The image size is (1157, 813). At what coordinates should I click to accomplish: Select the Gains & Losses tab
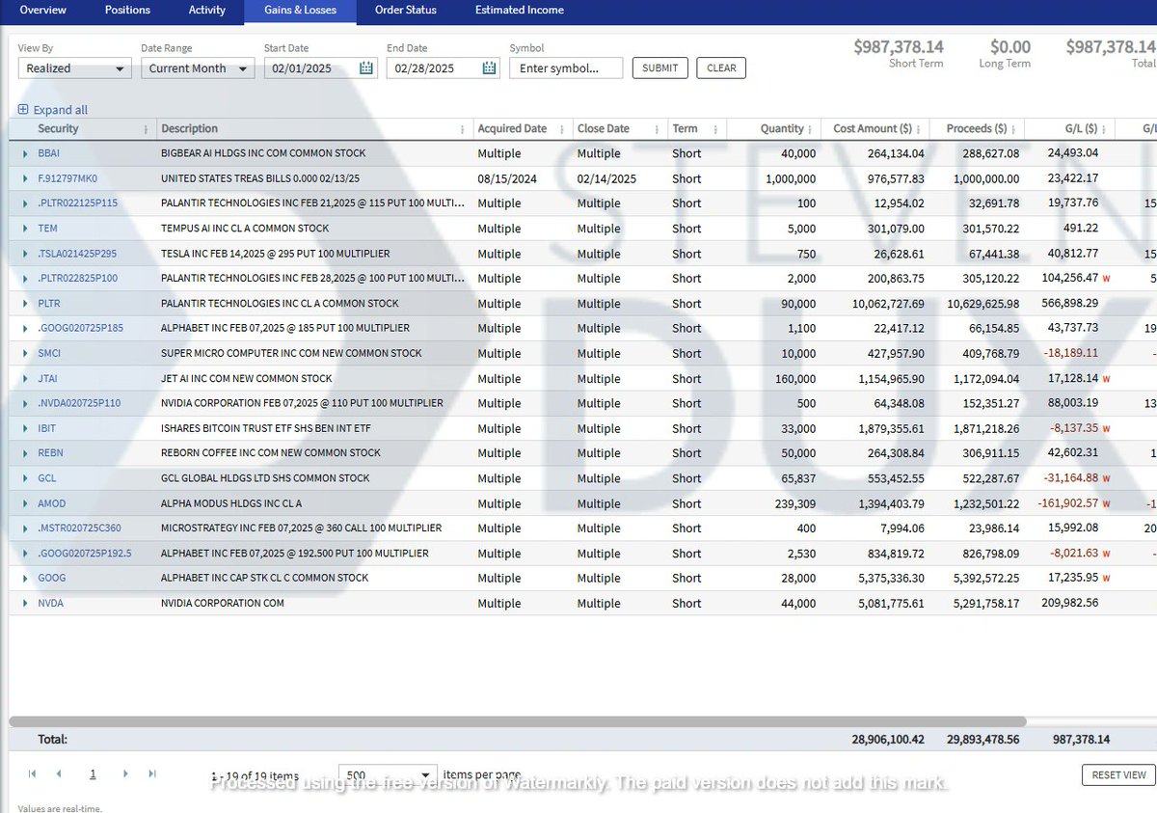coord(299,11)
